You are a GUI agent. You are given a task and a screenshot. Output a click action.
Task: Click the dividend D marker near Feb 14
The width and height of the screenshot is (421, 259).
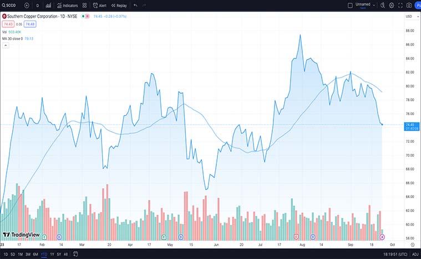point(59,237)
